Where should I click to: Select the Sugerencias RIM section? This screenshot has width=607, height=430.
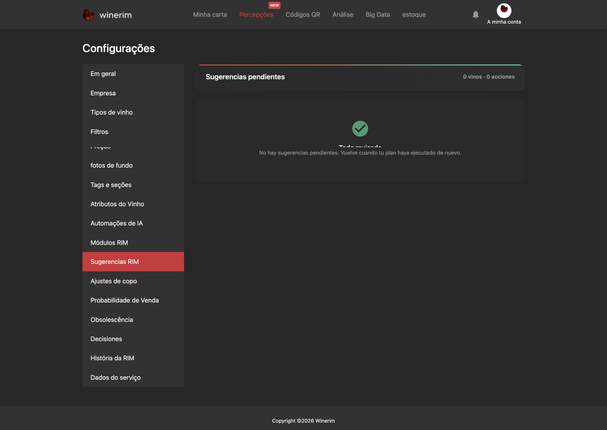pyautogui.click(x=133, y=262)
